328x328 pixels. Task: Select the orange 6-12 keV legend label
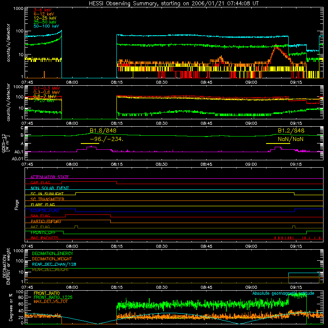click(x=43, y=14)
